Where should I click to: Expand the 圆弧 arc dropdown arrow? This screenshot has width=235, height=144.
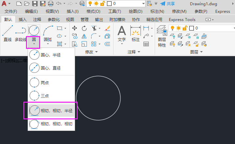coord(48,44)
